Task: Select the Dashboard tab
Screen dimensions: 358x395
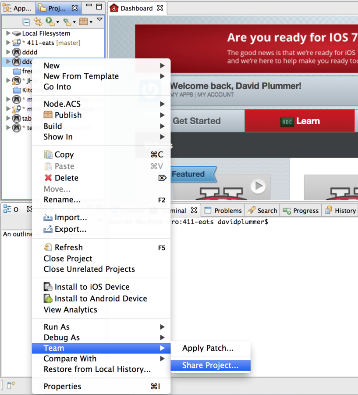Action: tap(136, 8)
